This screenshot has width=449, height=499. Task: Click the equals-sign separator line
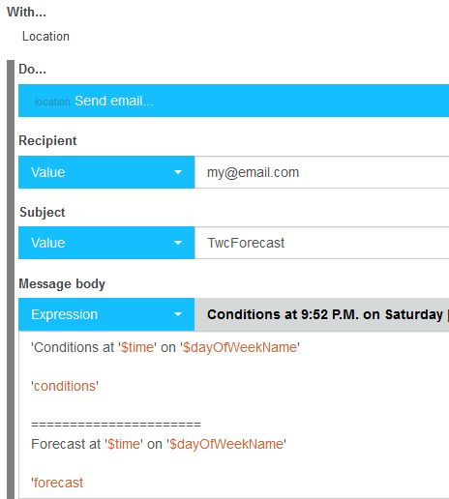116,425
